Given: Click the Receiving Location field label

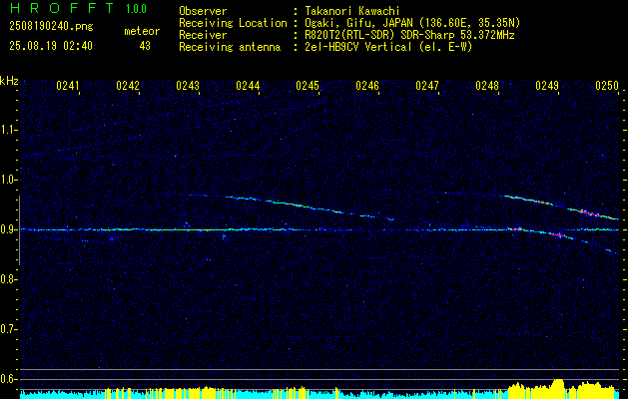Looking at the screenshot, I should [233, 23].
